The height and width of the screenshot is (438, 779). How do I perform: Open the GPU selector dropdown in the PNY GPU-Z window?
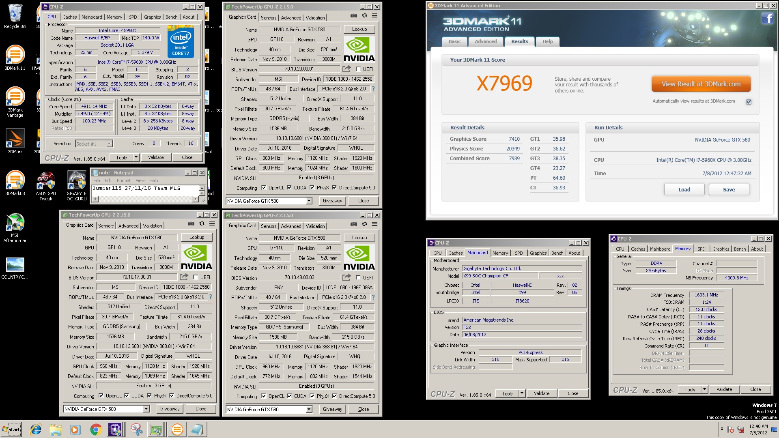[309, 410]
